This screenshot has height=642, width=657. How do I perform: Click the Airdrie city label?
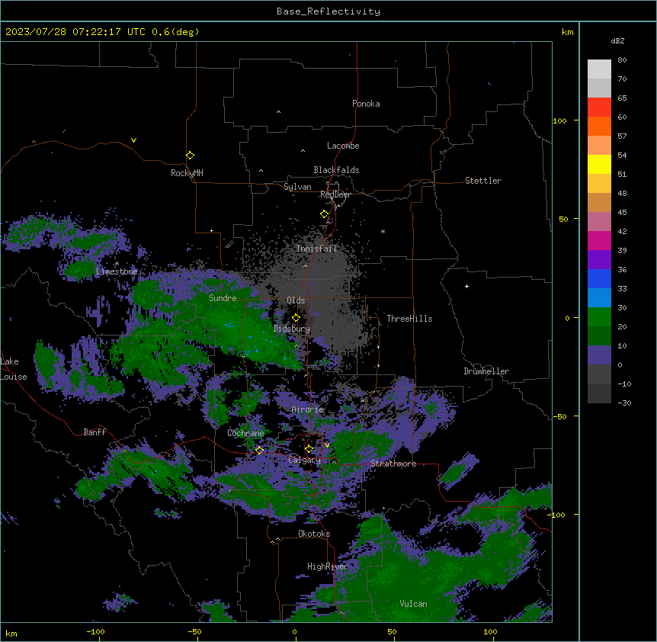click(x=308, y=409)
